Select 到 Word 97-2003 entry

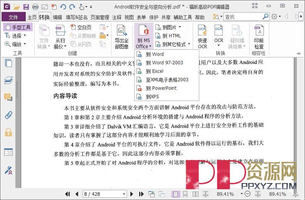(167, 63)
